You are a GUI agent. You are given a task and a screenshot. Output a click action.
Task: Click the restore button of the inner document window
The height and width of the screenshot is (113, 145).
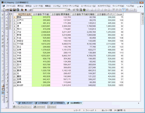140,7
